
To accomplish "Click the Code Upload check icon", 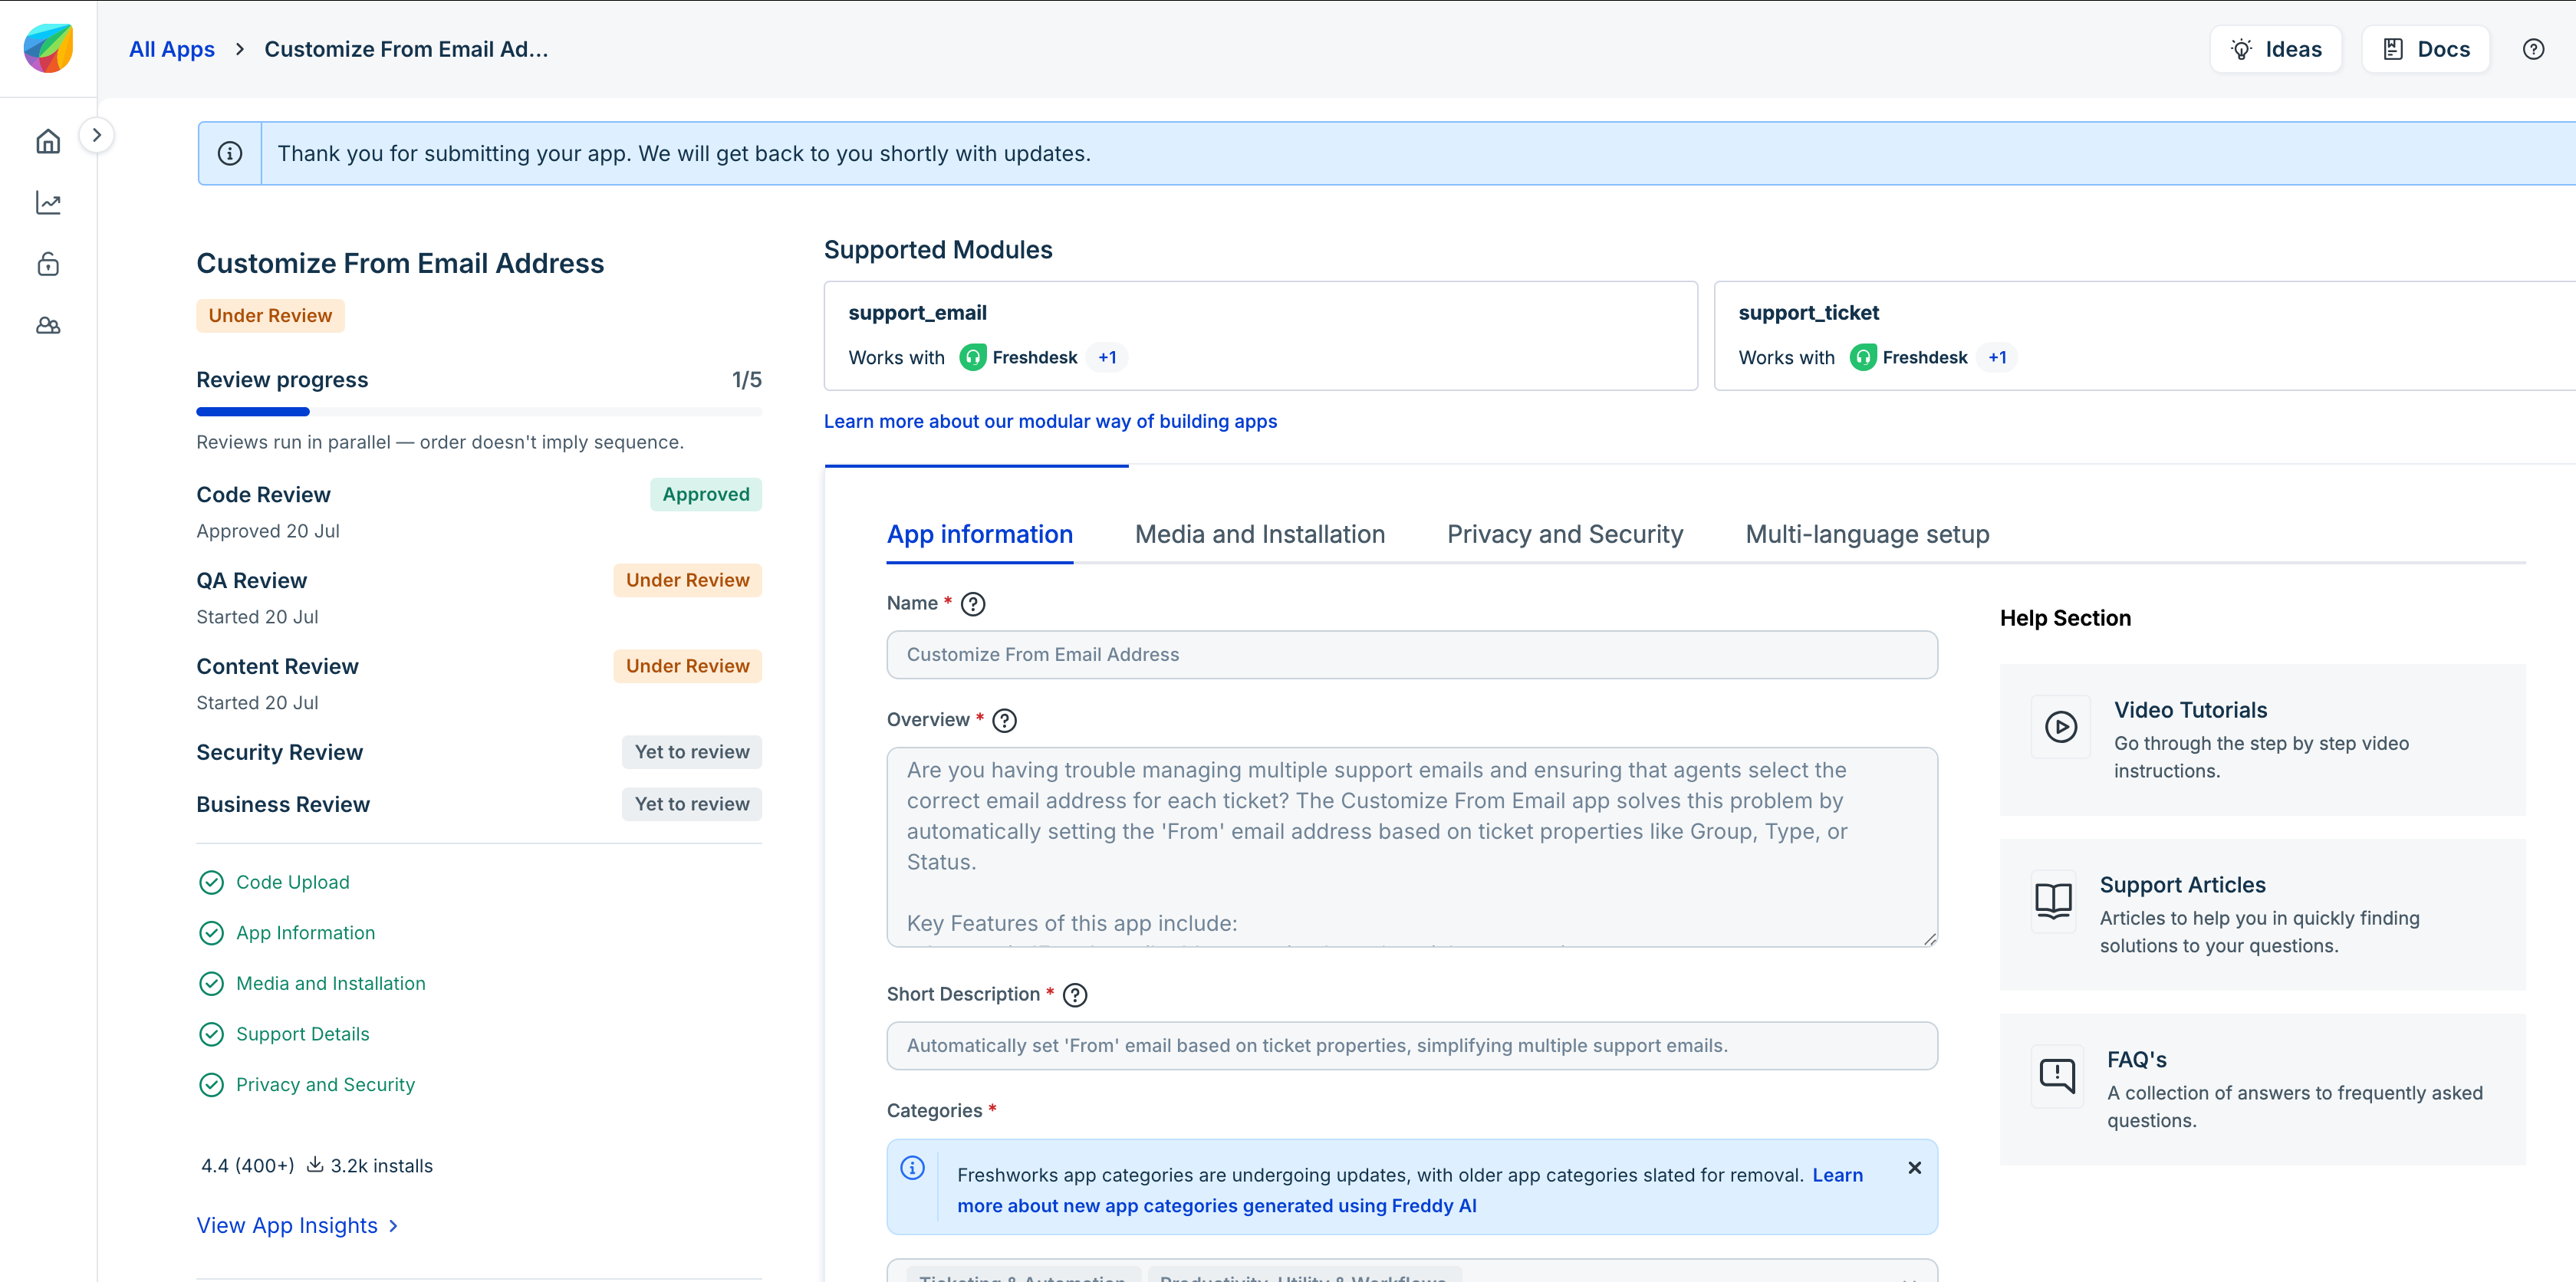I will click(211, 882).
